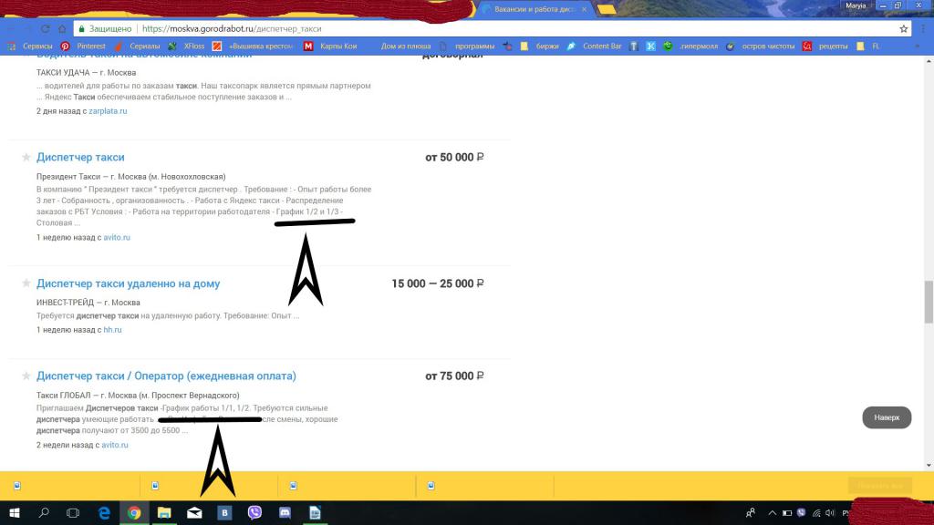Click the vertical page scrollbar thumb

click(x=929, y=302)
